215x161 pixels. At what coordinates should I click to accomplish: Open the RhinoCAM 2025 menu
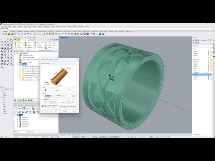click(73, 26)
